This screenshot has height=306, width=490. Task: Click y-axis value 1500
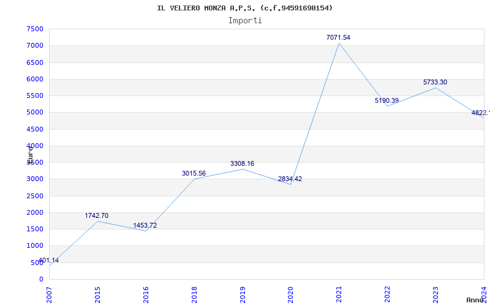click(35, 229)
